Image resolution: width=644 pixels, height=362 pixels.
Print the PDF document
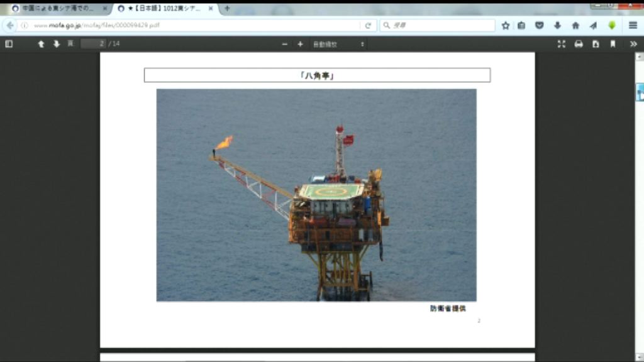click(x=578, y=44)
